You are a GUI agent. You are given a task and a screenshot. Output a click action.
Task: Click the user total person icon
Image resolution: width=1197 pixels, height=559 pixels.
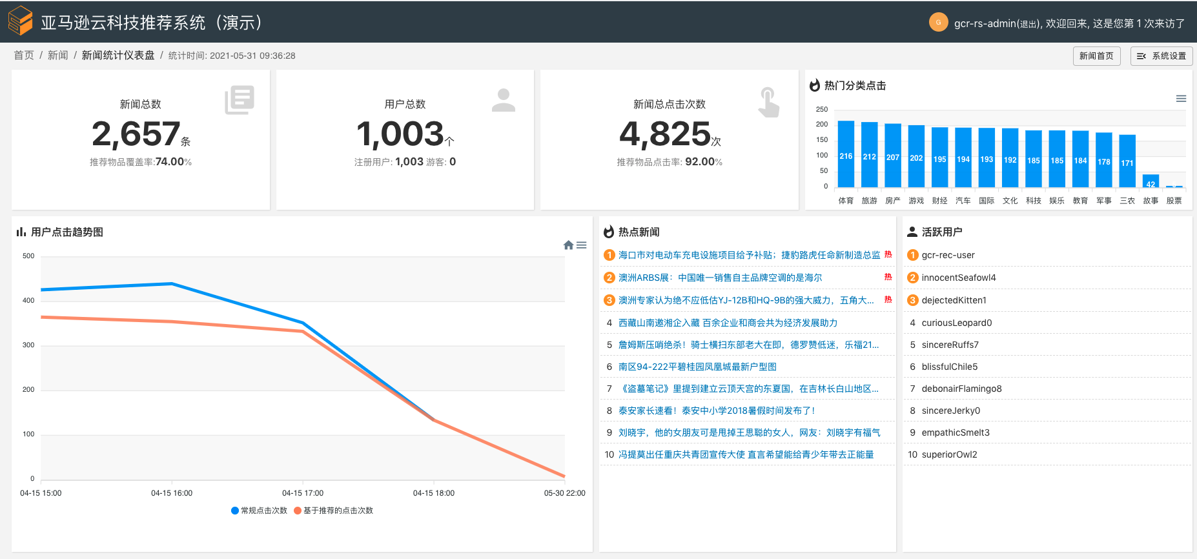(x=504, y=100)
